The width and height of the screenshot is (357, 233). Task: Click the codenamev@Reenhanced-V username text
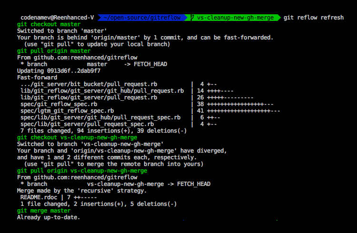point(57,18)
